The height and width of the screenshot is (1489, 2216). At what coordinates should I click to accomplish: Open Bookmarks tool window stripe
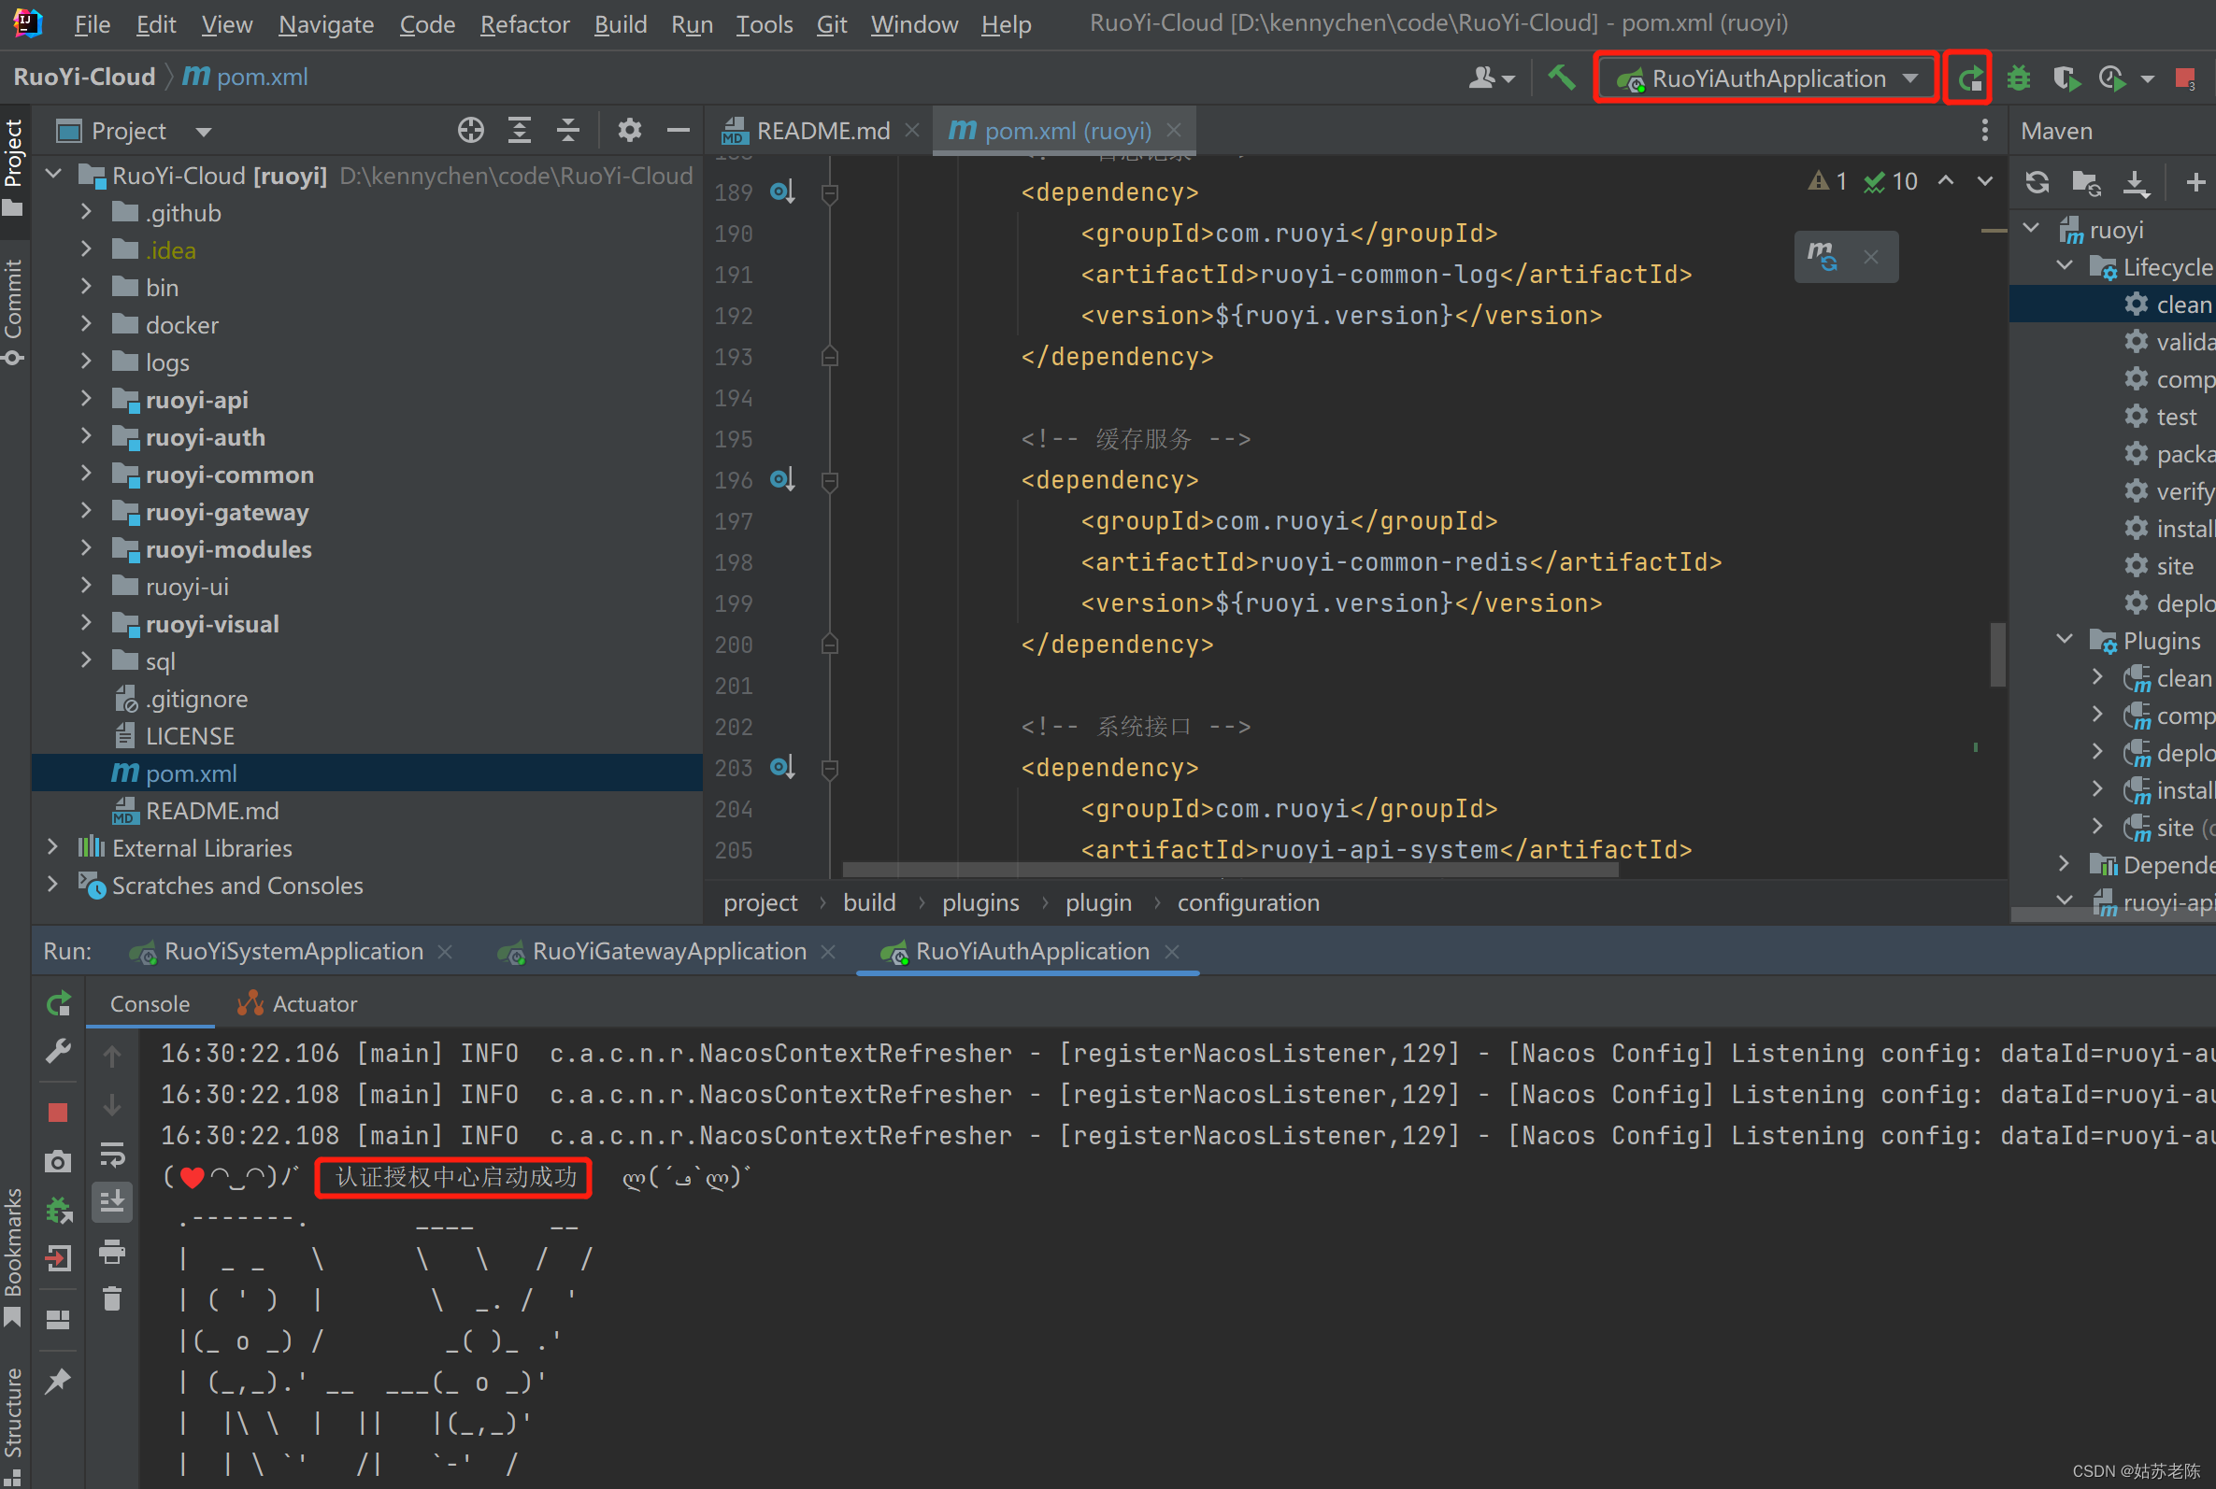coord(13,1256)
